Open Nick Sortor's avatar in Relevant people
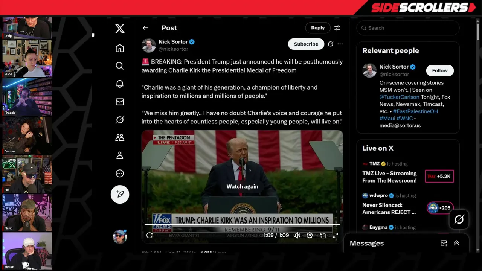This screenshot has height=271, width=482. (369, 70)
